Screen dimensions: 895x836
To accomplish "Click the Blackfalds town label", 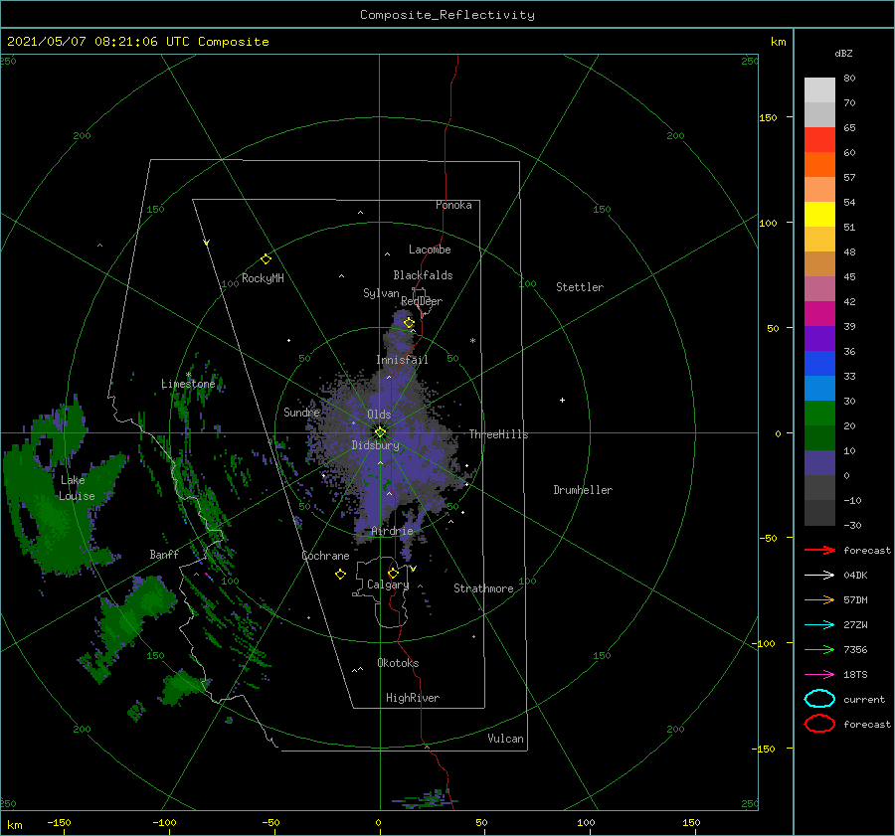I will coord(423,275).
